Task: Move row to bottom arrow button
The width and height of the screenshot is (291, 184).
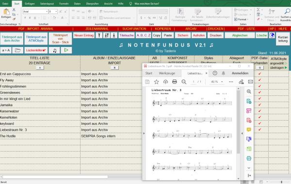Action: pos(114,35)
